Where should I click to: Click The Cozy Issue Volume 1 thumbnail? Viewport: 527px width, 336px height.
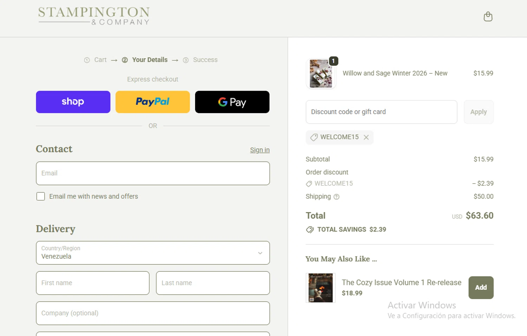click(x=320, y=288)
